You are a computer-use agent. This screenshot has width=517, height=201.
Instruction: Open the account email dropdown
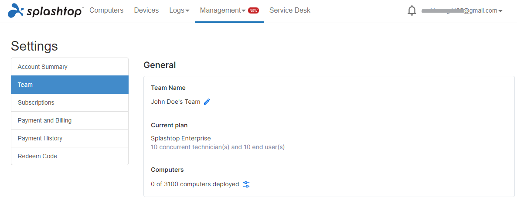tap(462, 10)
